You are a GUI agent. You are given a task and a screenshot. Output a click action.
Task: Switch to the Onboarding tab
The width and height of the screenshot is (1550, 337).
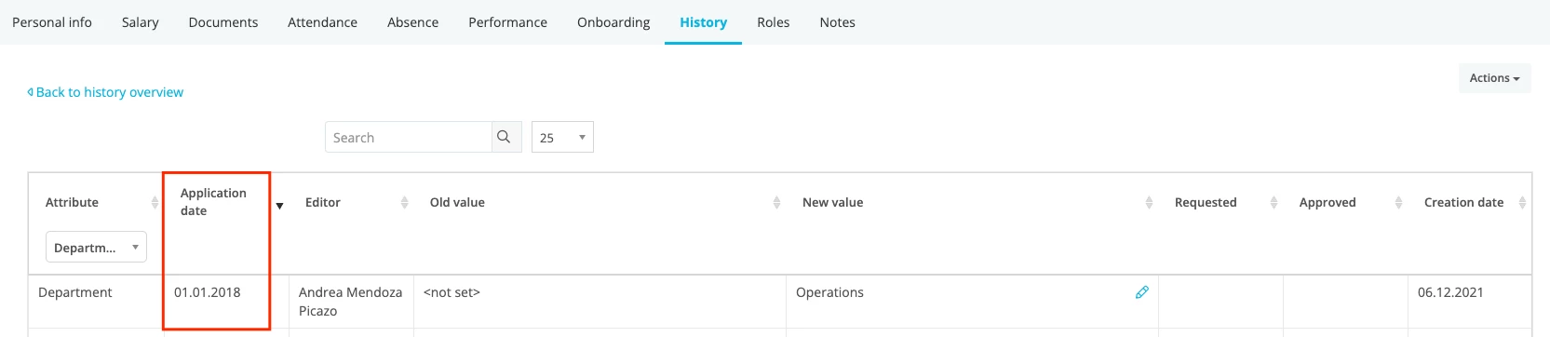click(x=613, y=22)
